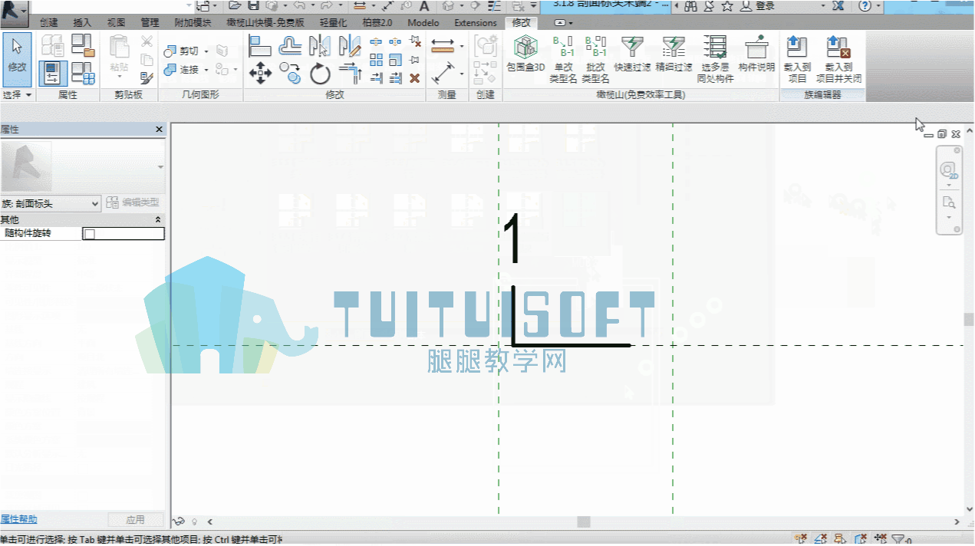
Task: Click 载入到项目 load into project
Action: (x=797, y=59)
